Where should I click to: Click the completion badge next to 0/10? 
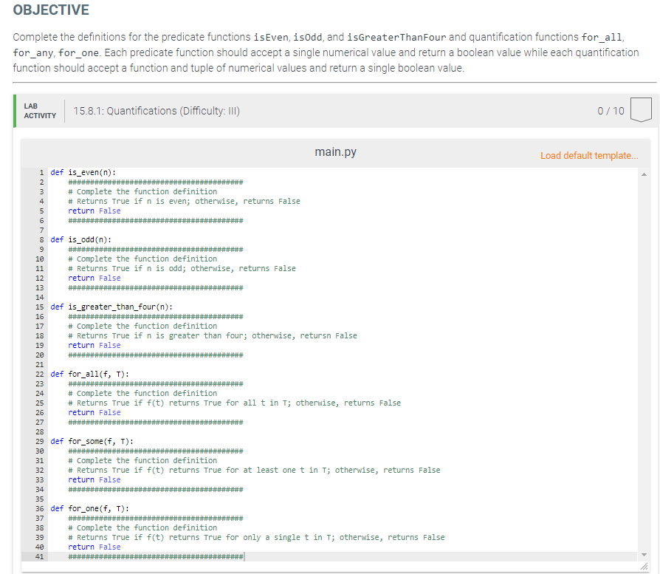click(x=641, y=109)
